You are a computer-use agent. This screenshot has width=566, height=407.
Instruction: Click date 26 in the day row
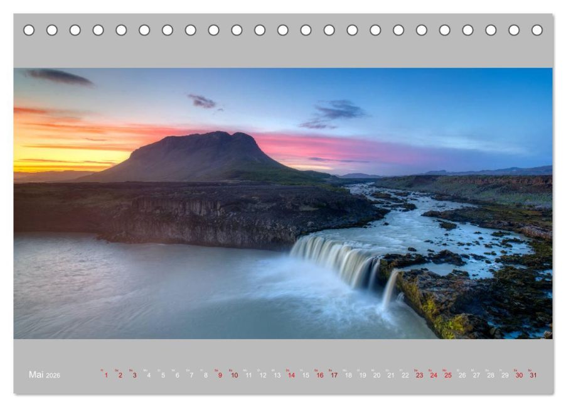(462, 375)
